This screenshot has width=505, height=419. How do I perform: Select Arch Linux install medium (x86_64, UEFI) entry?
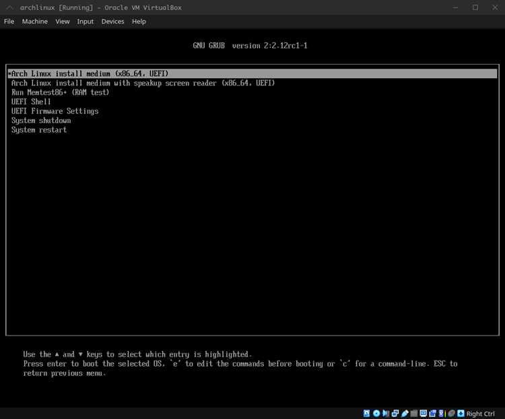(252, 74)
